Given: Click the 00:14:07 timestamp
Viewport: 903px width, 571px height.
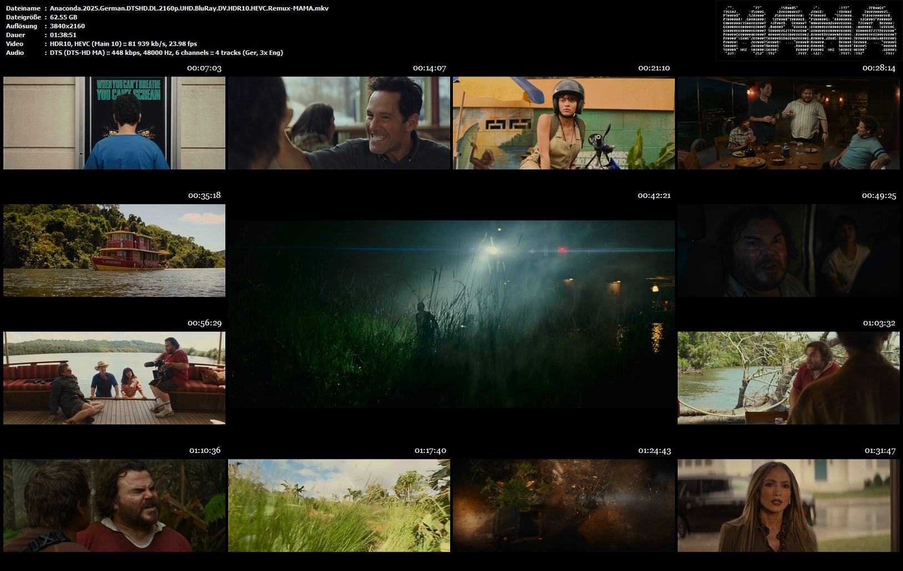Looking at the screenshot, I should point(430,68).
